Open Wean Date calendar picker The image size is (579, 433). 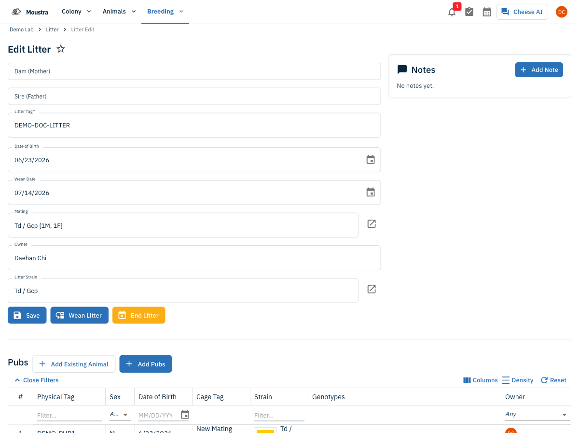[x=371, y=192]
